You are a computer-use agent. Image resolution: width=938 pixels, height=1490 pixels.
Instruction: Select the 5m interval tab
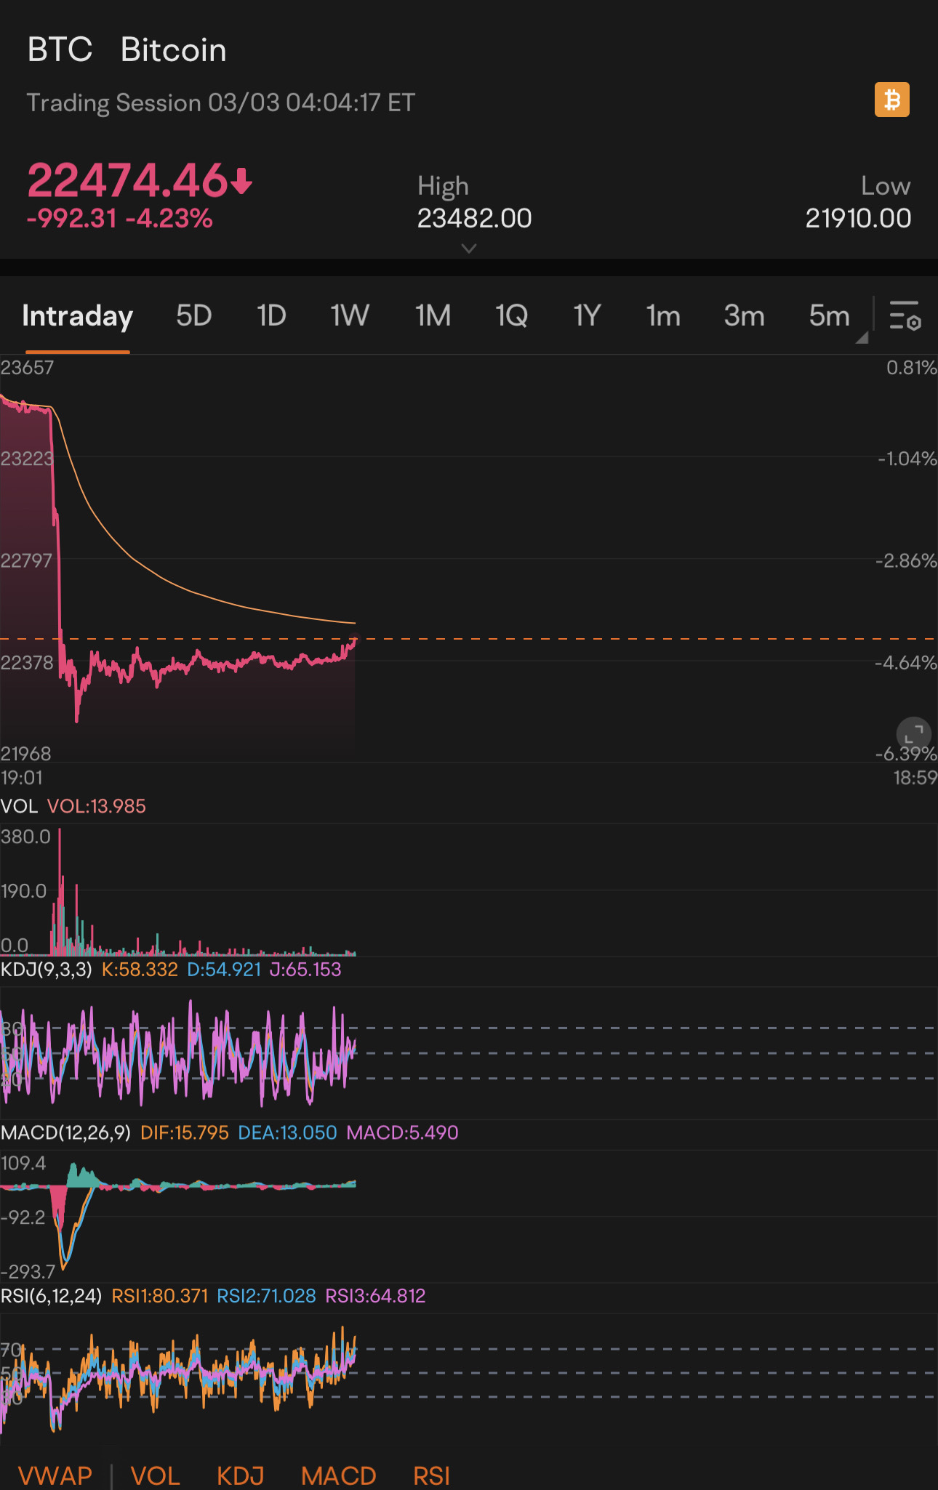pyautogui.click(x=829, y=316)
